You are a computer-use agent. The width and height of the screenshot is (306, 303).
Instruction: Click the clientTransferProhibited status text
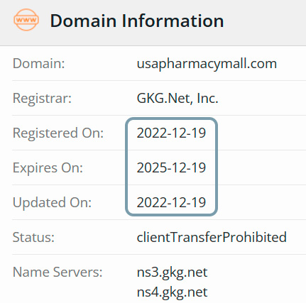point(212,237)
